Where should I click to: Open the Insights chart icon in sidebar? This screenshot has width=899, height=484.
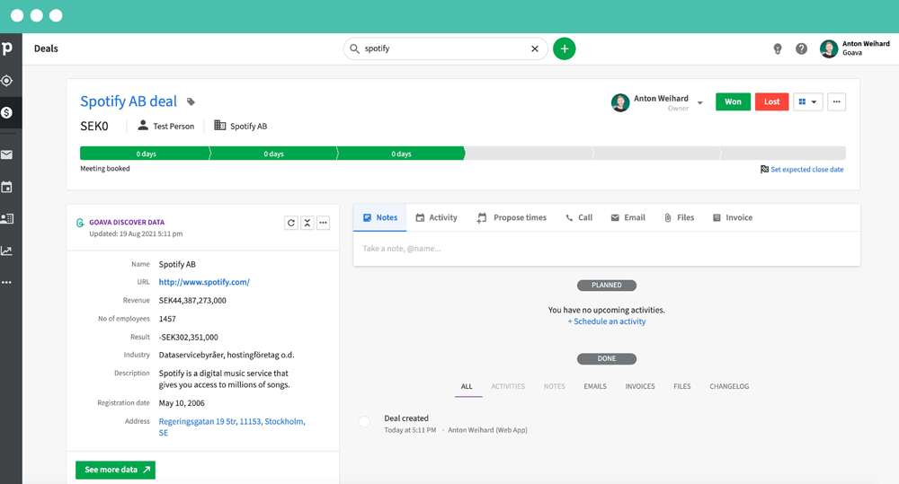[7, 251]
